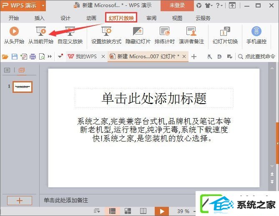
Task: Select slide 1 thumbnail
Action: (x=23, y=87)
